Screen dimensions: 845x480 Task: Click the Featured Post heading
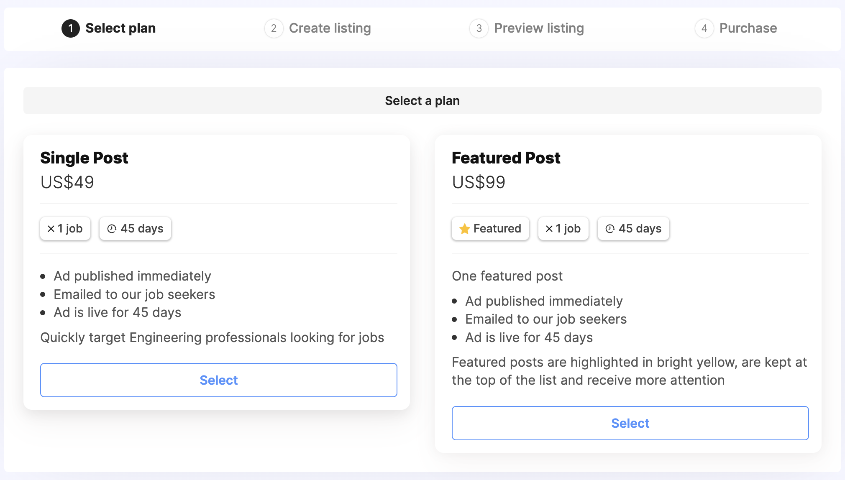pos(506,158)
